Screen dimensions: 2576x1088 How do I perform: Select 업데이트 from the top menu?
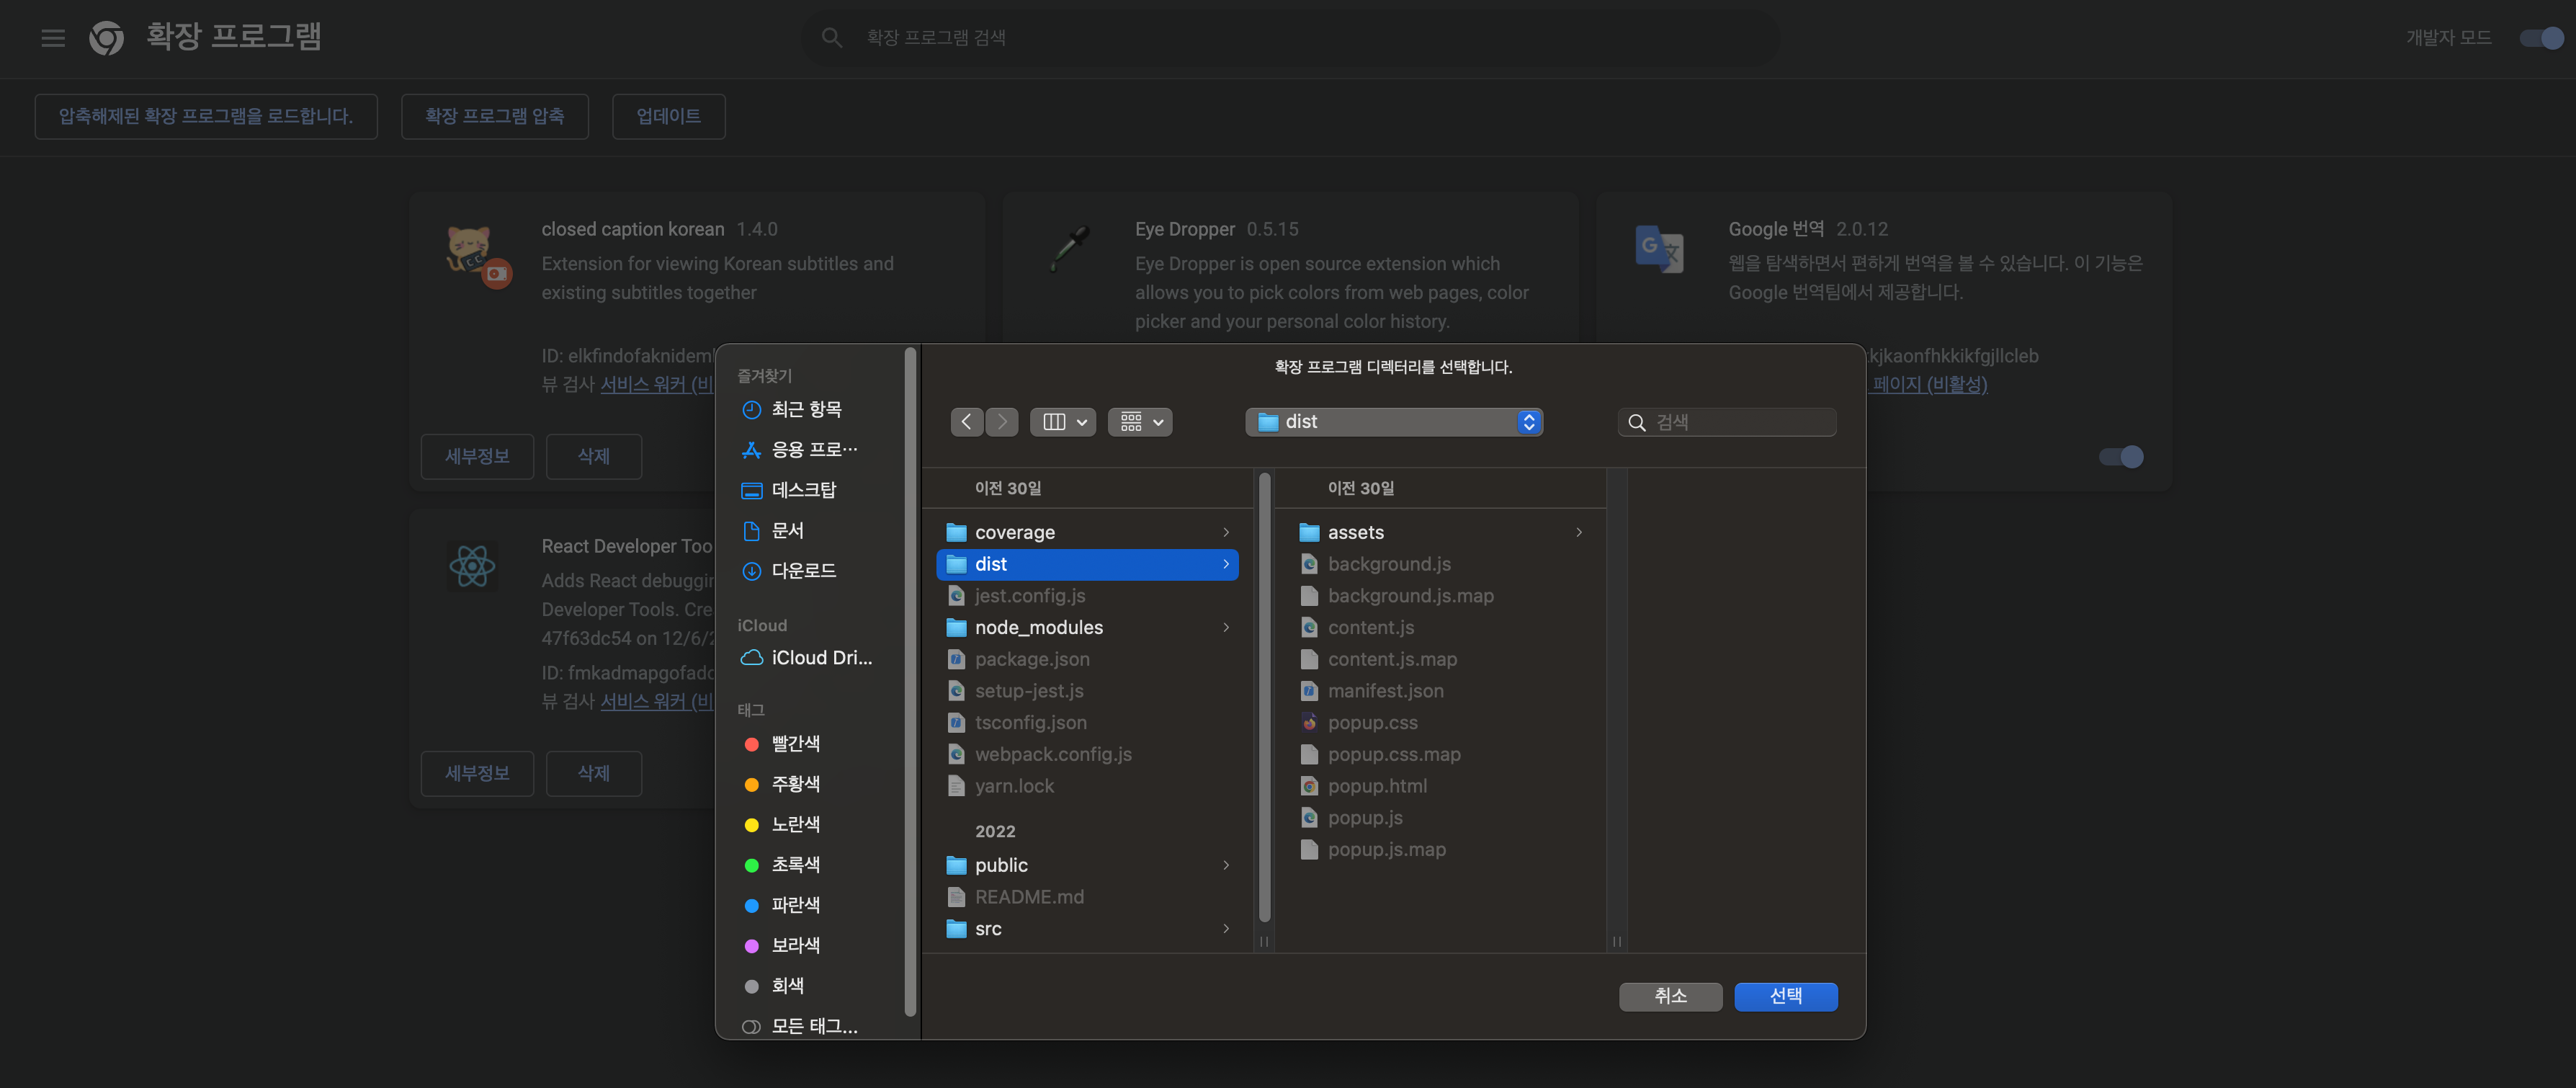668,115
